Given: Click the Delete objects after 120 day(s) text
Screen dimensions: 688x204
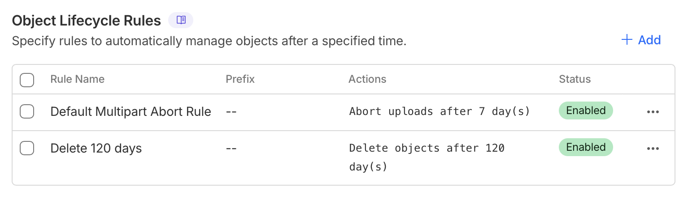Looking at the screenshot, I should 427,148.
